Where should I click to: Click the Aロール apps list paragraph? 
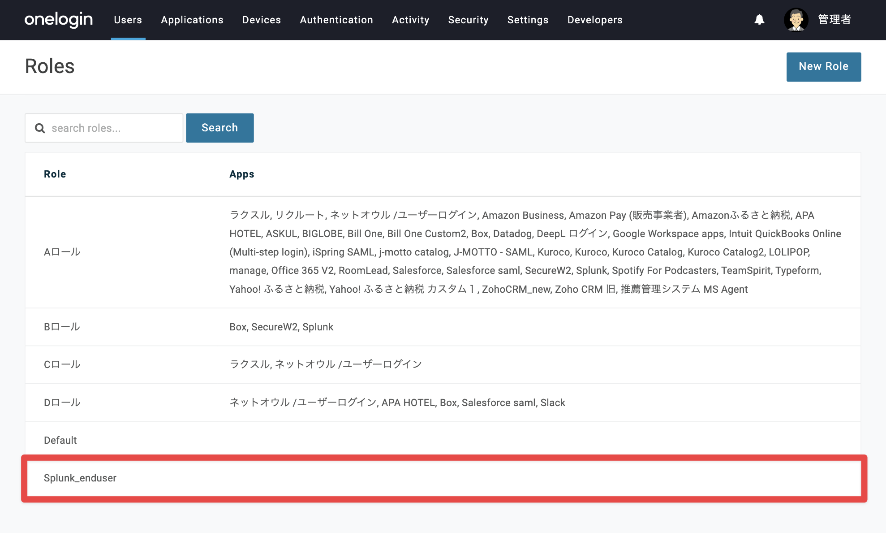[x=535, y=252]
